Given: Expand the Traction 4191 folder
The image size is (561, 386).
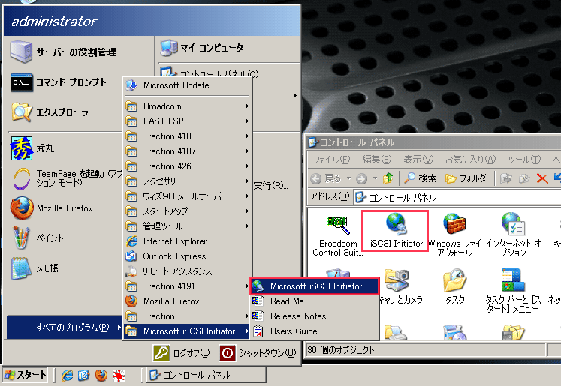Looking at the screenshot, I should 187,286.
